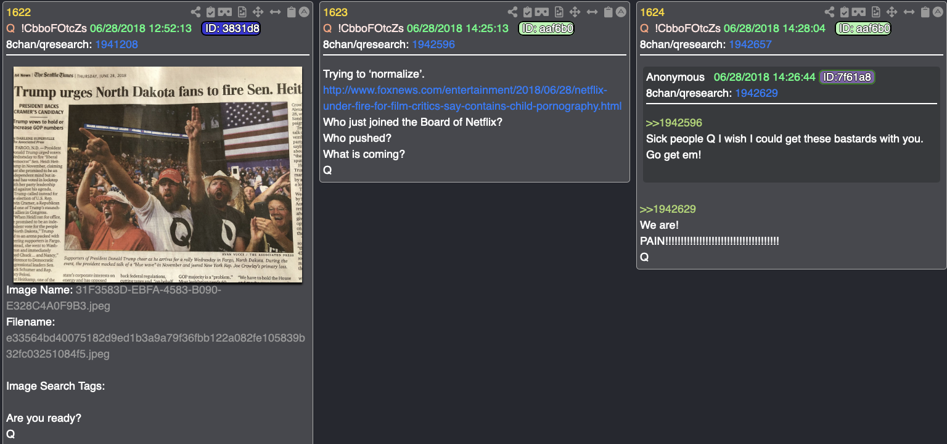Open 8chan thread link 1941208
Screen dimensions: 947x444
(117, 44)
